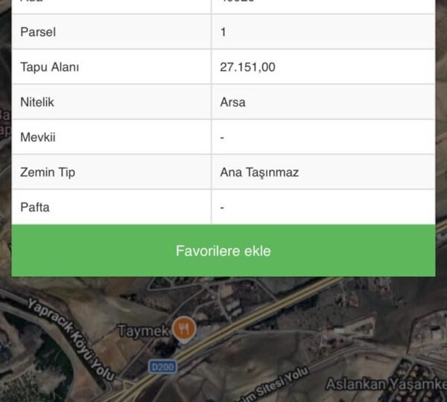Click the 27.151,00 area value
Image resolution: width=447 pixels, height=402 pixels.
[x=247, y=67]
